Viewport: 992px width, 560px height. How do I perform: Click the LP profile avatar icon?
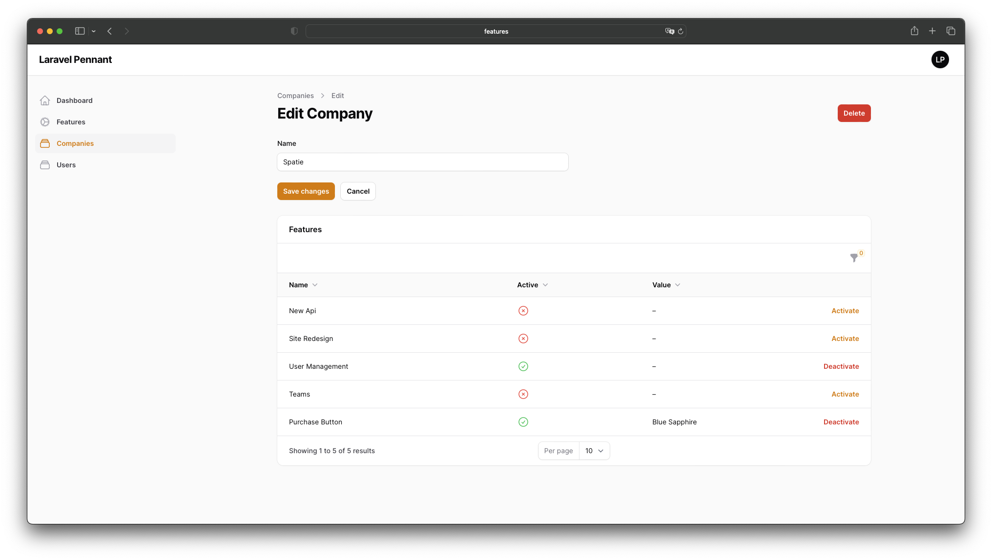click(940, 59)
